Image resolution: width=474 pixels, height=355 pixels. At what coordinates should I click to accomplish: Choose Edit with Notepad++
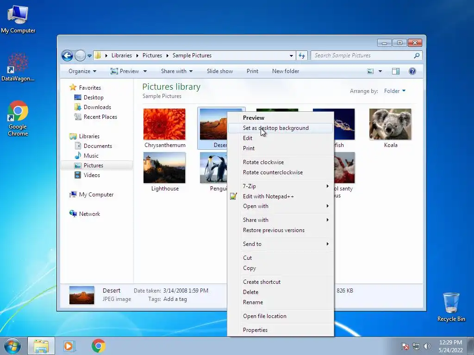coord(281,196)
